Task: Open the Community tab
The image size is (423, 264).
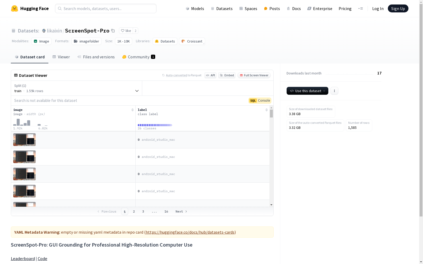Action: tap(139, 57)
